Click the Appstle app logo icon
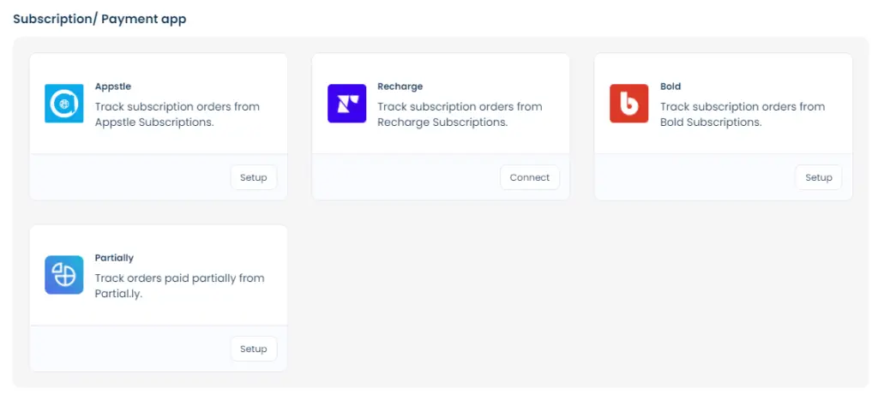Image resolution: width=878 pixels, height=400 pixels. pos(63,104)
